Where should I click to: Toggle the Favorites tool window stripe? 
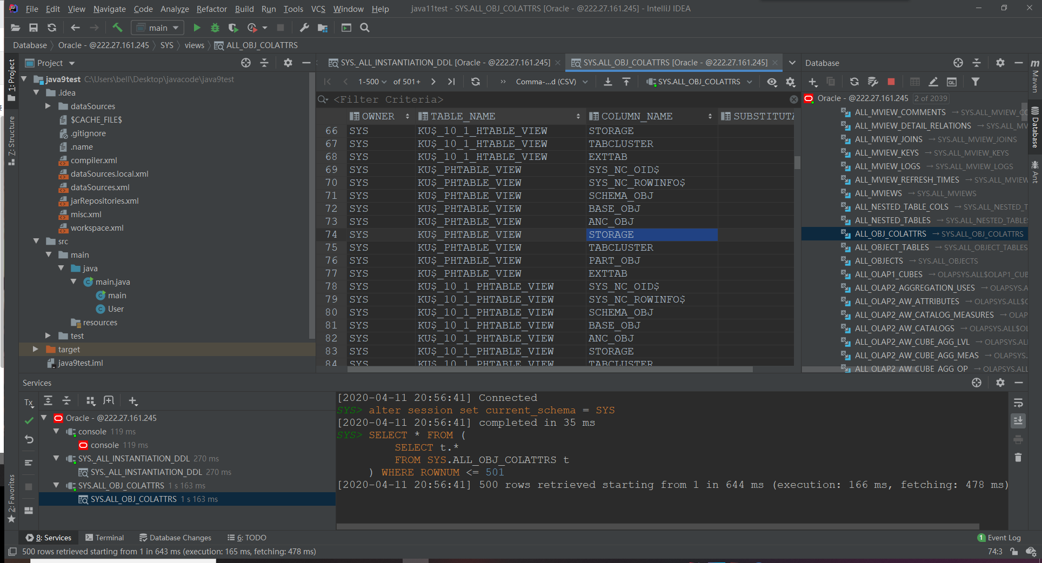[11, 498]
